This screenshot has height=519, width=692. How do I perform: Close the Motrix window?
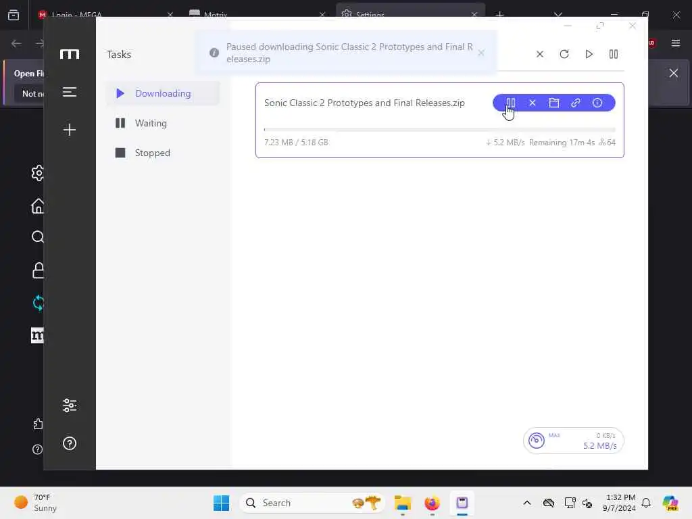point(633,26)
